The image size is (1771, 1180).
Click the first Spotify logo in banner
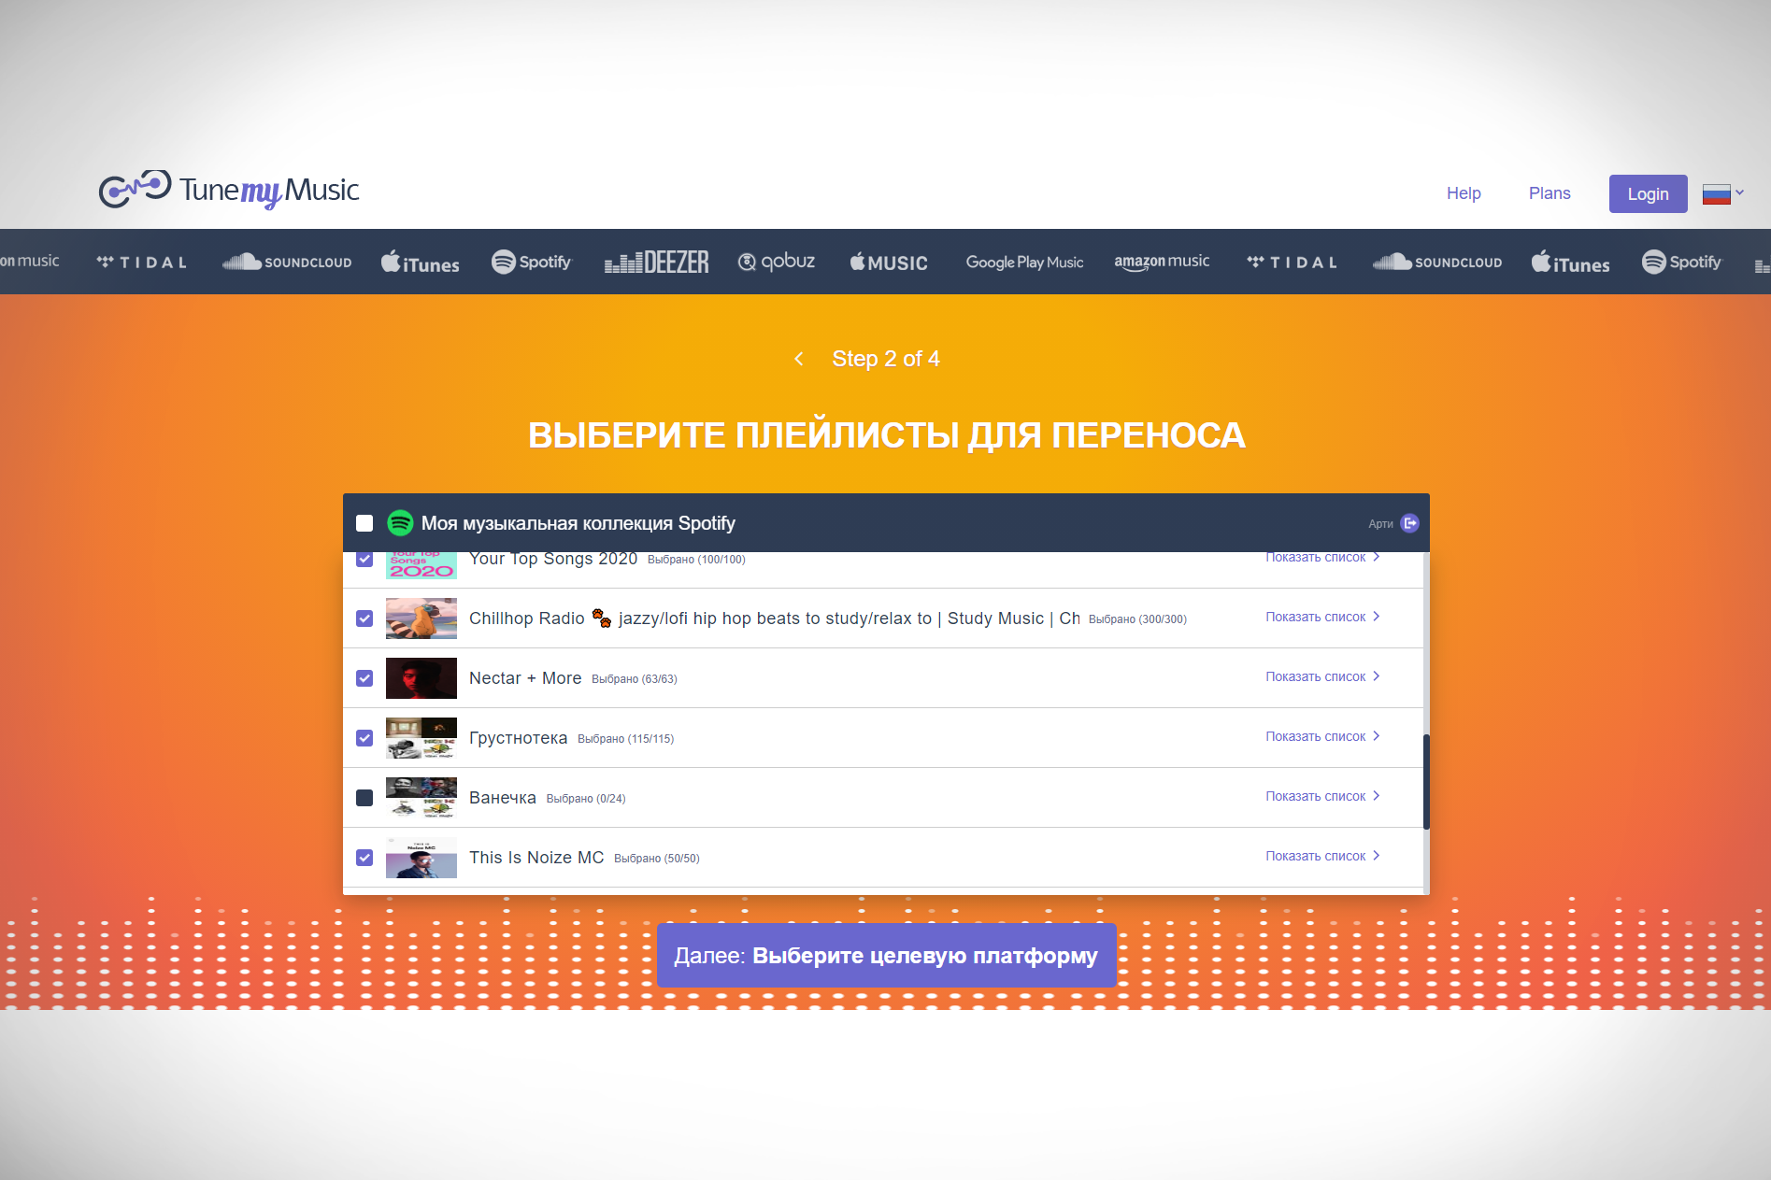point(531,263)
